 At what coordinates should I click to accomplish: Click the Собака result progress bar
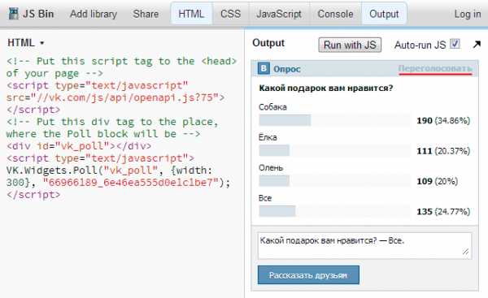pos(334,120)
